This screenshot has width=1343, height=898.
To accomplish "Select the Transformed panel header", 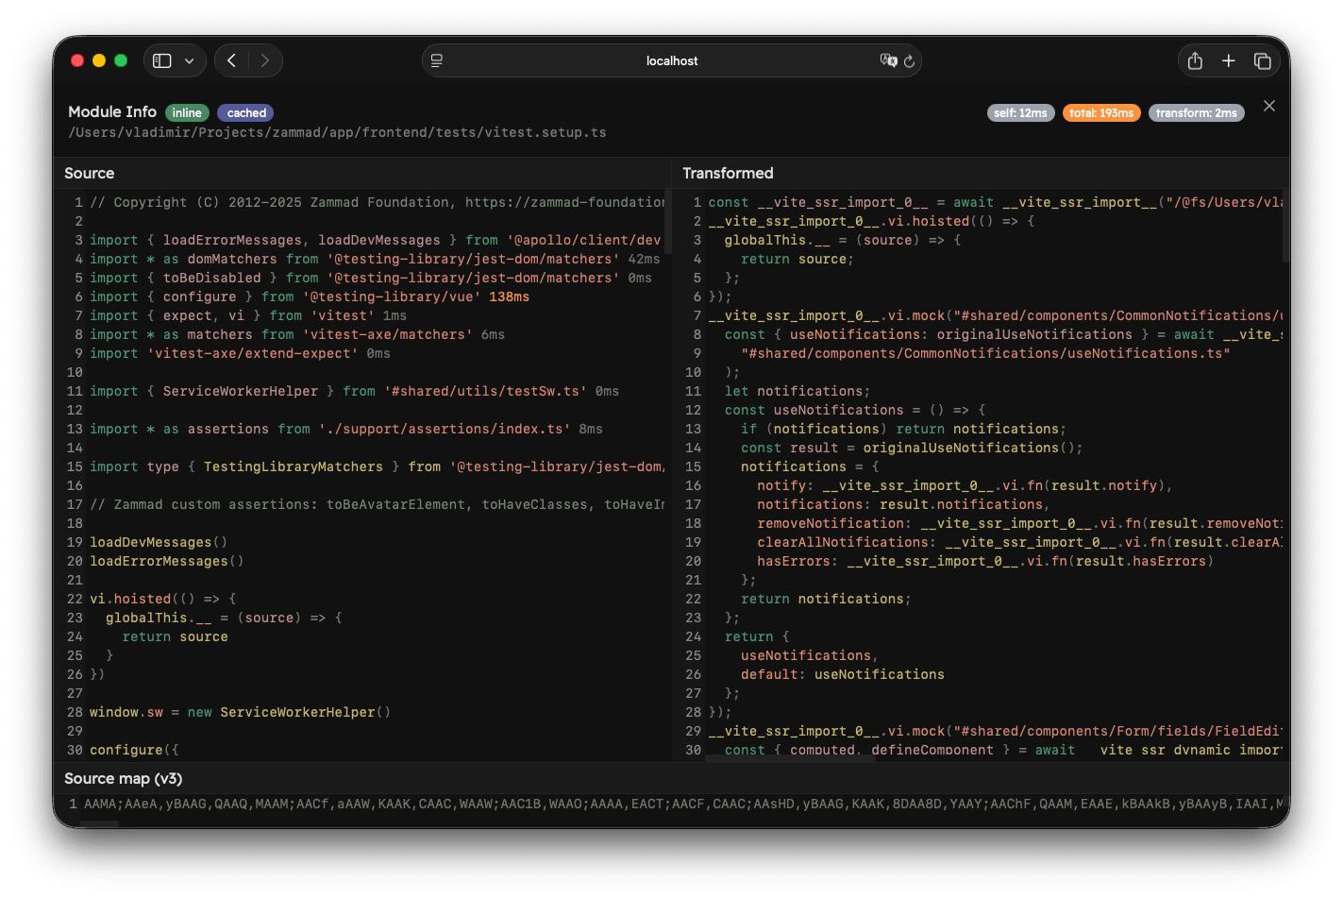I will click(x=728, y=173).
